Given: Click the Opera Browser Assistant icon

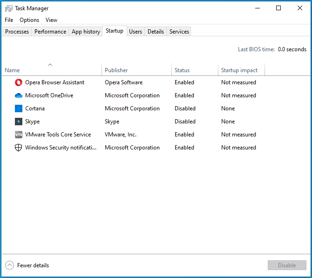Looking at the screenshot, I should coord(19,82).
